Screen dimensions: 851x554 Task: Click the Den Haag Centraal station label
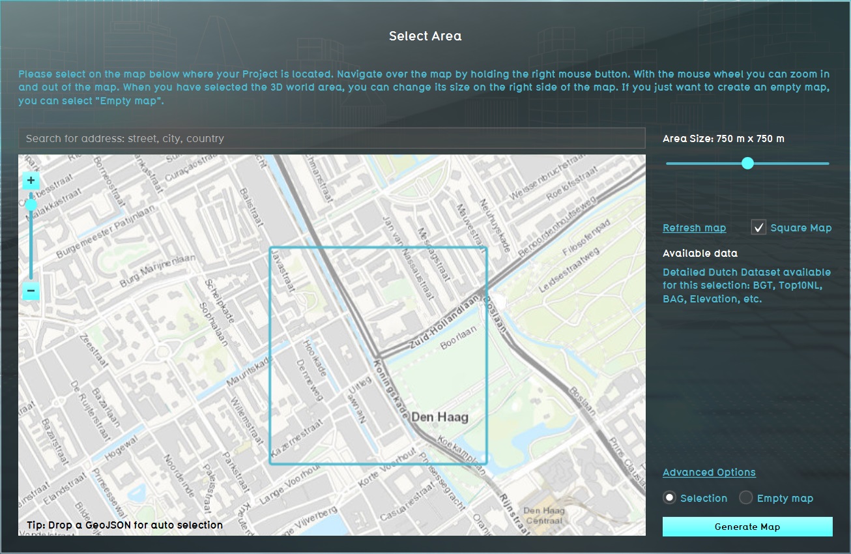click(543, 516)
